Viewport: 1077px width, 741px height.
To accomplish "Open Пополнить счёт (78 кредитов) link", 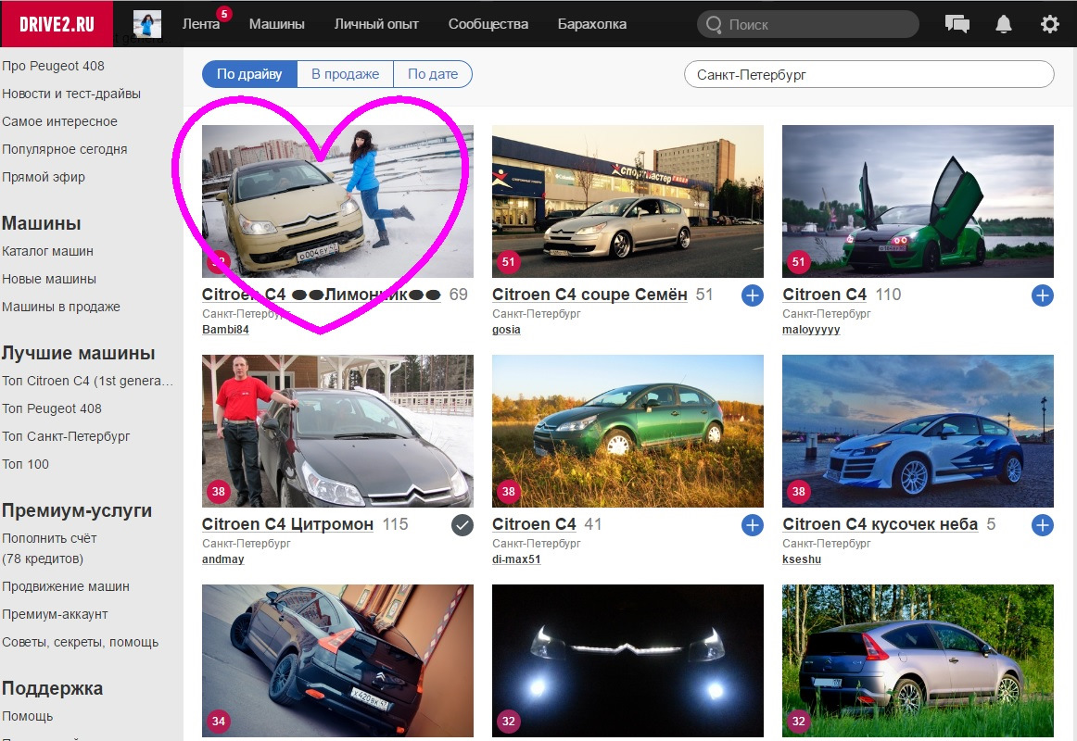I will (49, 548).
